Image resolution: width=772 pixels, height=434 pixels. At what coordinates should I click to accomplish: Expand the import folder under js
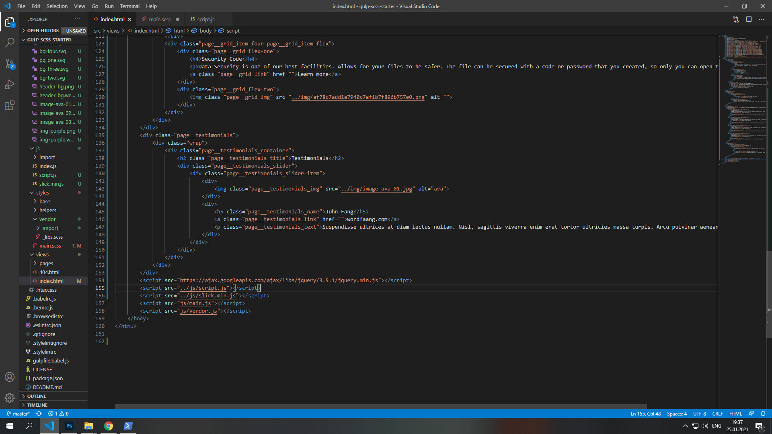coord(53,158)
